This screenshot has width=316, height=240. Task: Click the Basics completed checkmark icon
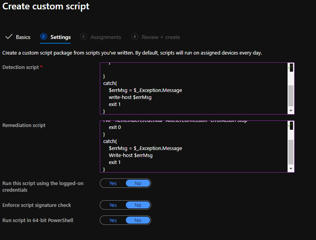pyautogui.click(x=9, y=37)
